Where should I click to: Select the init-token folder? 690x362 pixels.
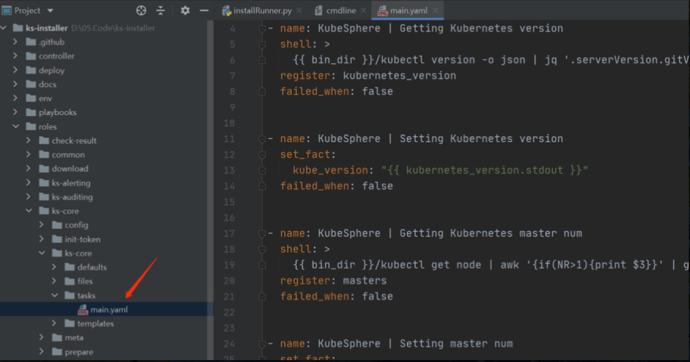tap(82, 239)
